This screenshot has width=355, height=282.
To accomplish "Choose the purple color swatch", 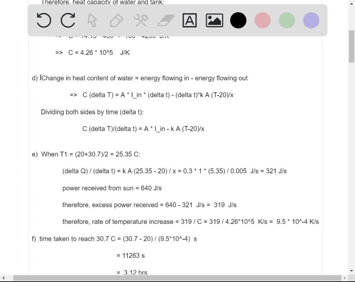I will 311,20.
